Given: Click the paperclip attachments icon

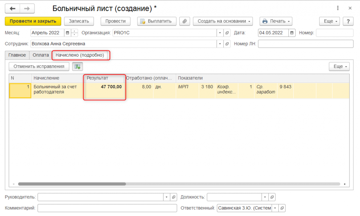Looking at the screenshot, I should click(x=185, y=21).
